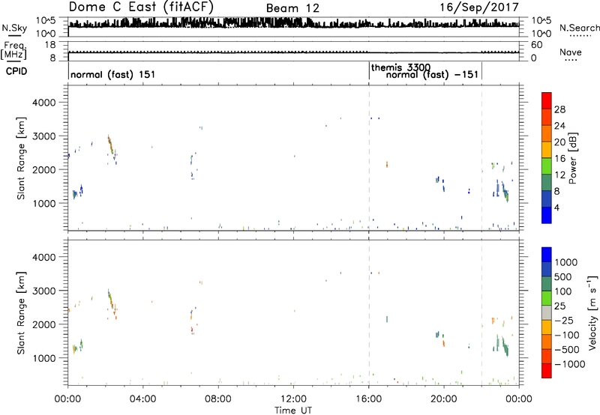This screenshot has height=415, width=600.
Task: Click the '16:00' time axis tick label
Action: point(368,399)
